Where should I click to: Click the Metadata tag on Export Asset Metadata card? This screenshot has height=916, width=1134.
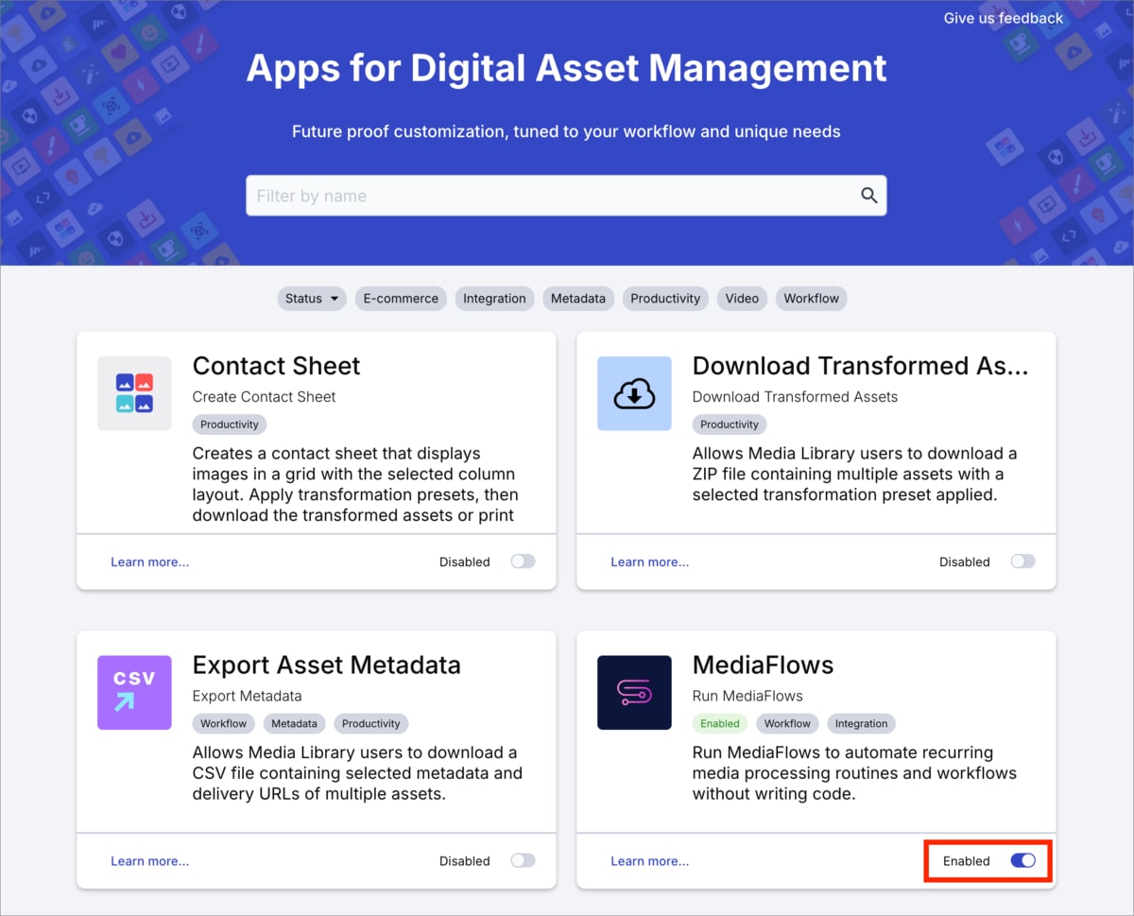point(294,723)
